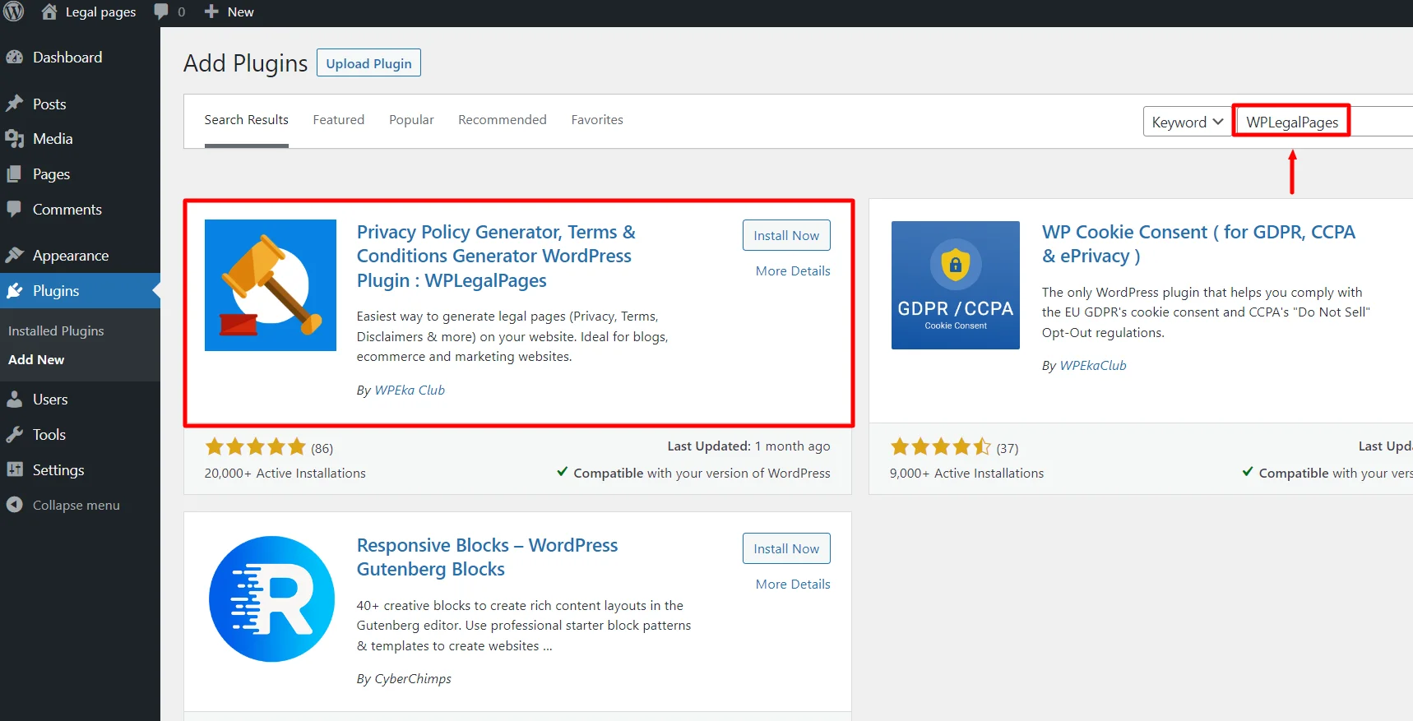Image resolution: width=1413 pixels, height=721 pixels.
Task: Switch to the Featured tab
Action: [338, 120]
